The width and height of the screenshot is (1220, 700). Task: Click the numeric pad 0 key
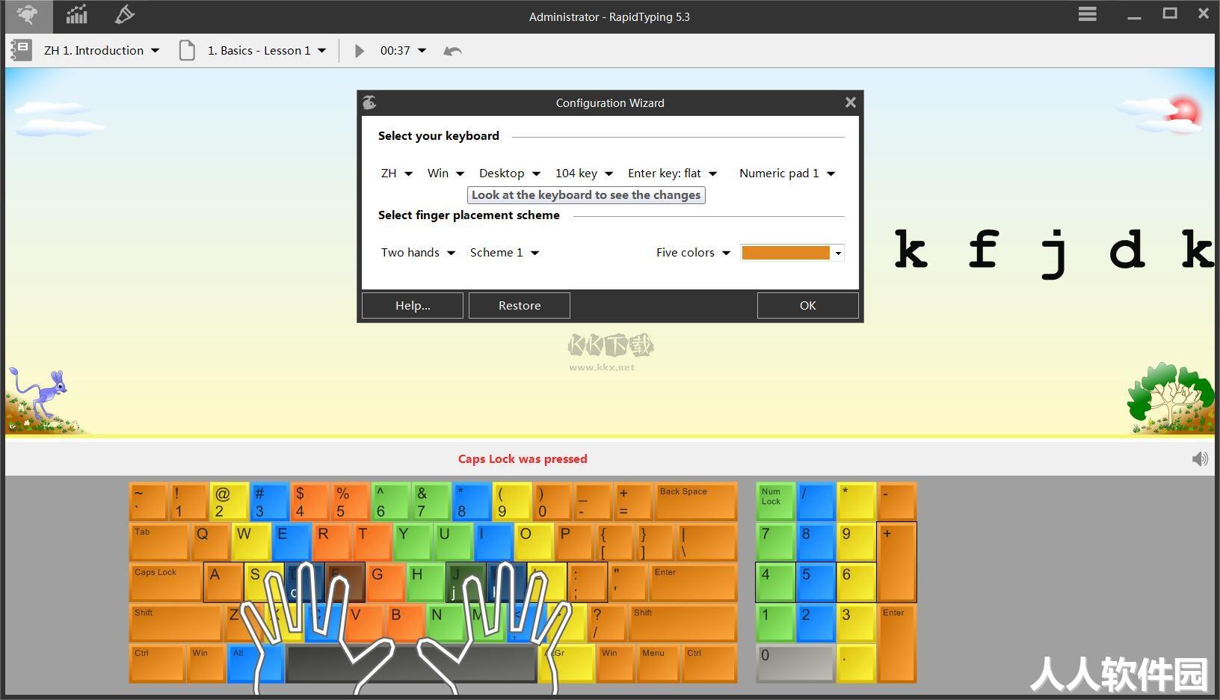point(795,663)
